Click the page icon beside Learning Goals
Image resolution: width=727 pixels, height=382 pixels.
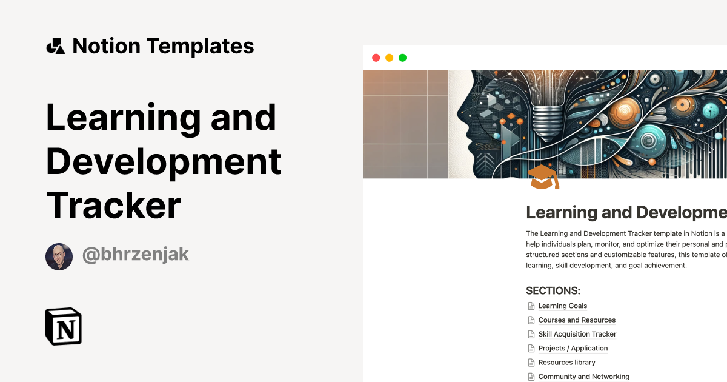(531, 306)
